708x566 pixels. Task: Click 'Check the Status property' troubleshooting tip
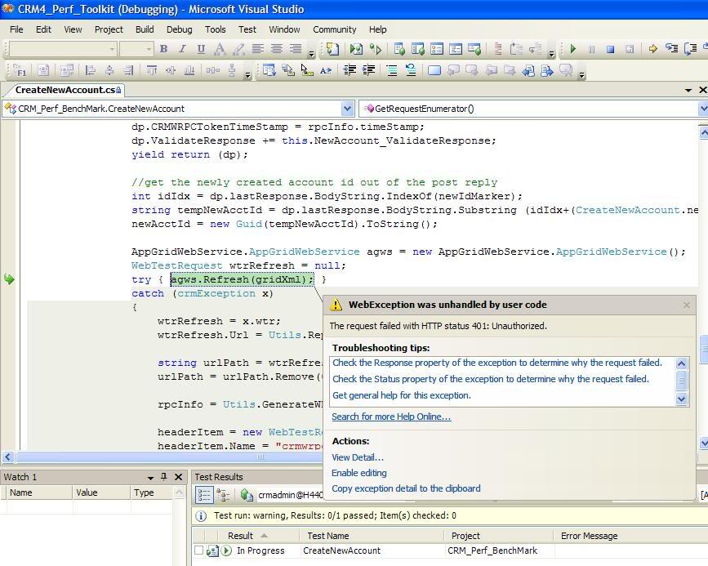[x=490, y=379]
